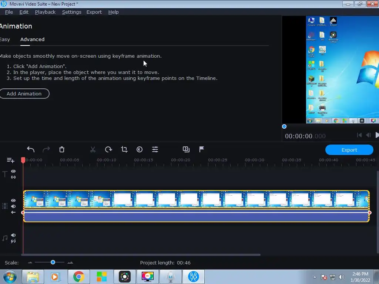Screen dimensions: 379x284
Task: Open the Help menu
Action: coord(113,12)
